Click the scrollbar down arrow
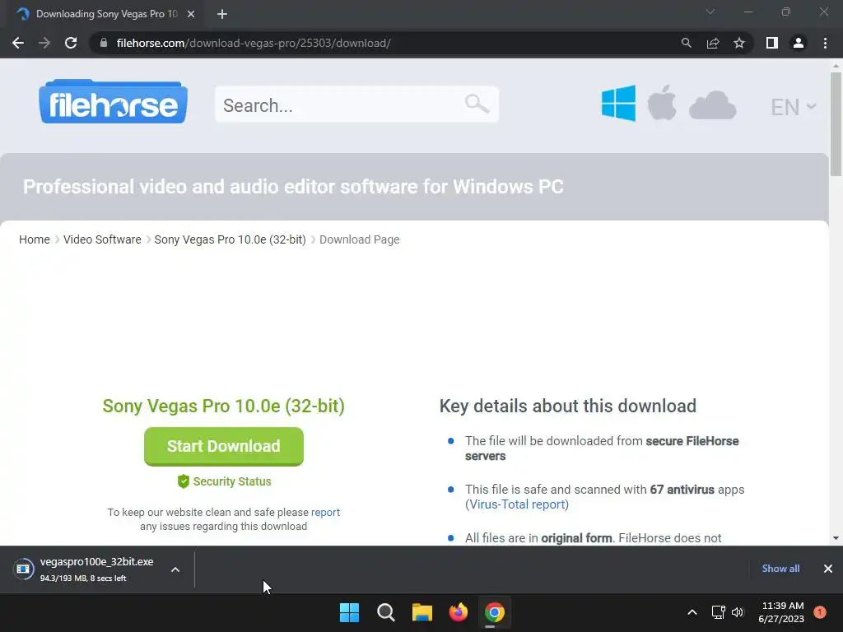This screenshot has height=632, width=843. point(836,538)
